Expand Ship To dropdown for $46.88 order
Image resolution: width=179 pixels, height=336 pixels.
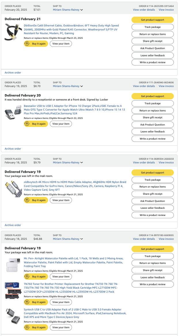tap(68, 239)
